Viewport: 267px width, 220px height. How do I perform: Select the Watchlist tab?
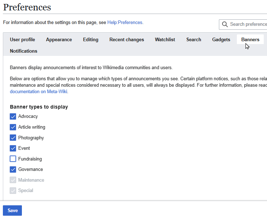pyautogui.click(x=165, y=40)
